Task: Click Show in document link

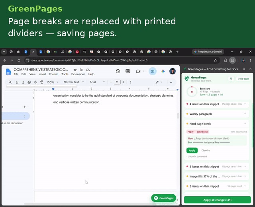Action: (x=196, y=156)
